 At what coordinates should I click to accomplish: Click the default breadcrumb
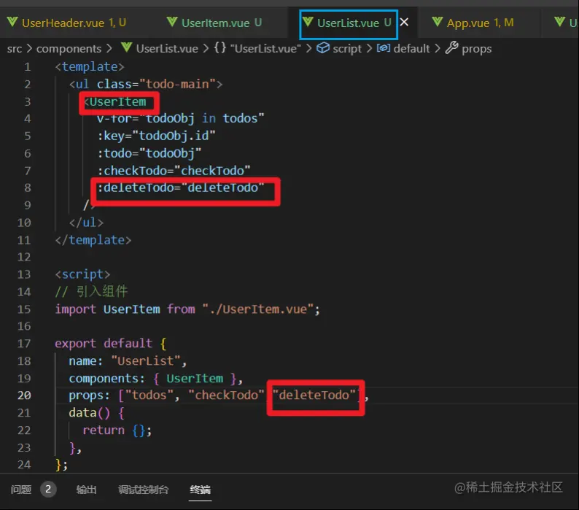pyautogui.click(x=411, y=48)
